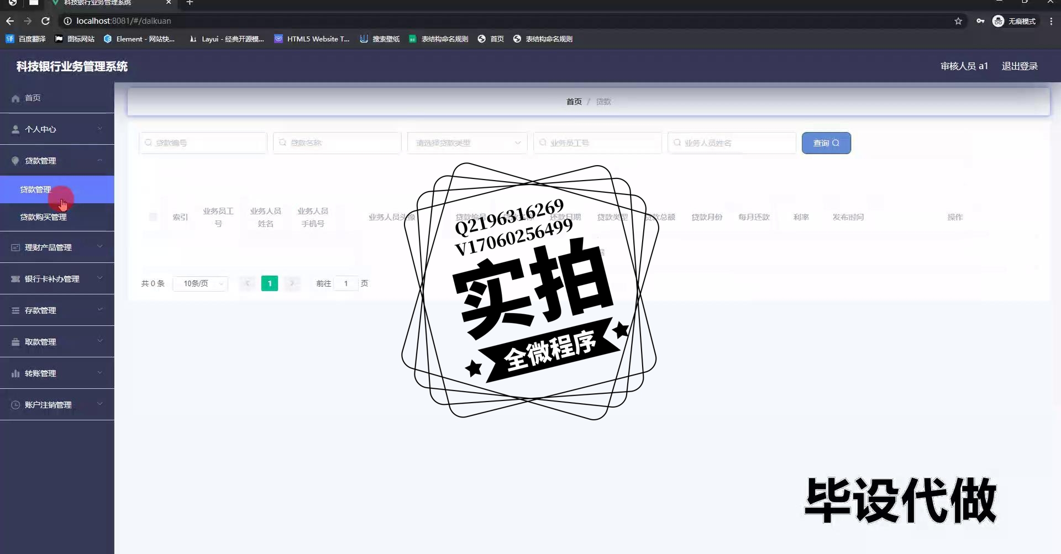Open the HTML5 Website T... bookmark

312,39
